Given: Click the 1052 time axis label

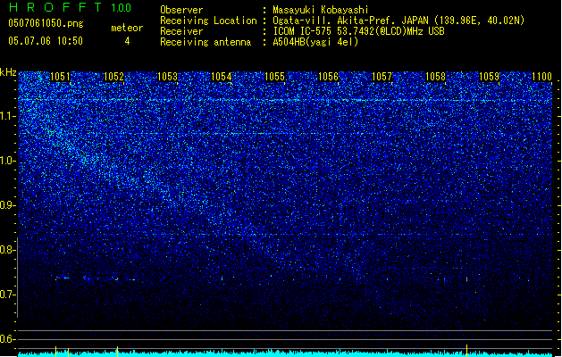Looking at the screenshot, I should tap(113, 77).
